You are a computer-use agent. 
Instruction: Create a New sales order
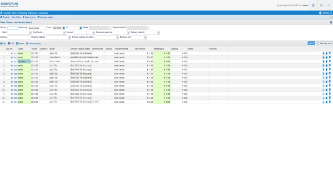click(x=326, y=43)
